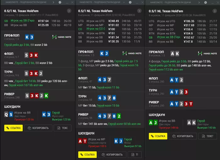220x160 pixels.
Task: Click round arrow button in K3 hand header
Action: (69, 11)
